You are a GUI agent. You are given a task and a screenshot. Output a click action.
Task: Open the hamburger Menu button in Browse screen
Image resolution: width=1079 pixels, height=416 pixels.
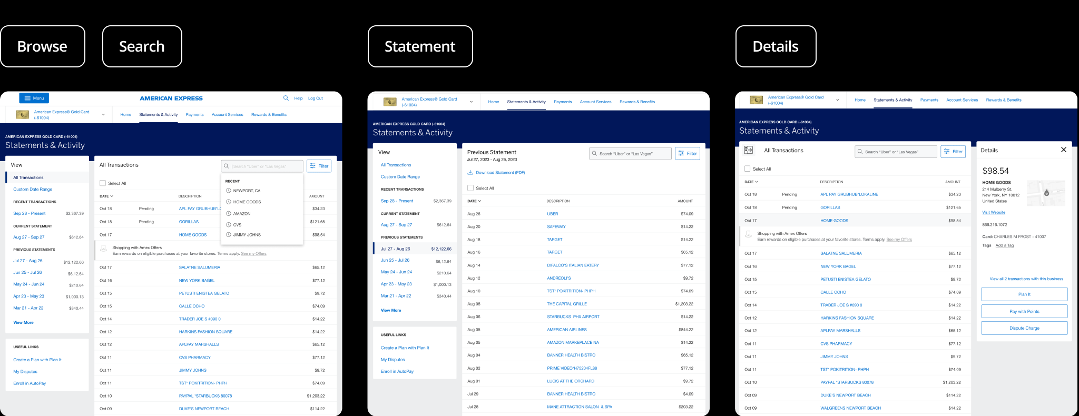(34, 98)
